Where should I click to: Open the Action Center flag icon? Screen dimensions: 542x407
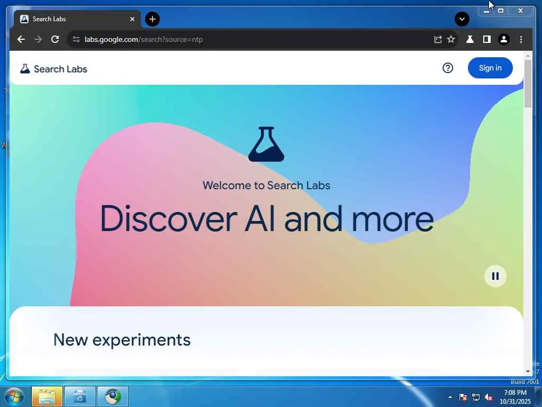[x=463, y=397]
